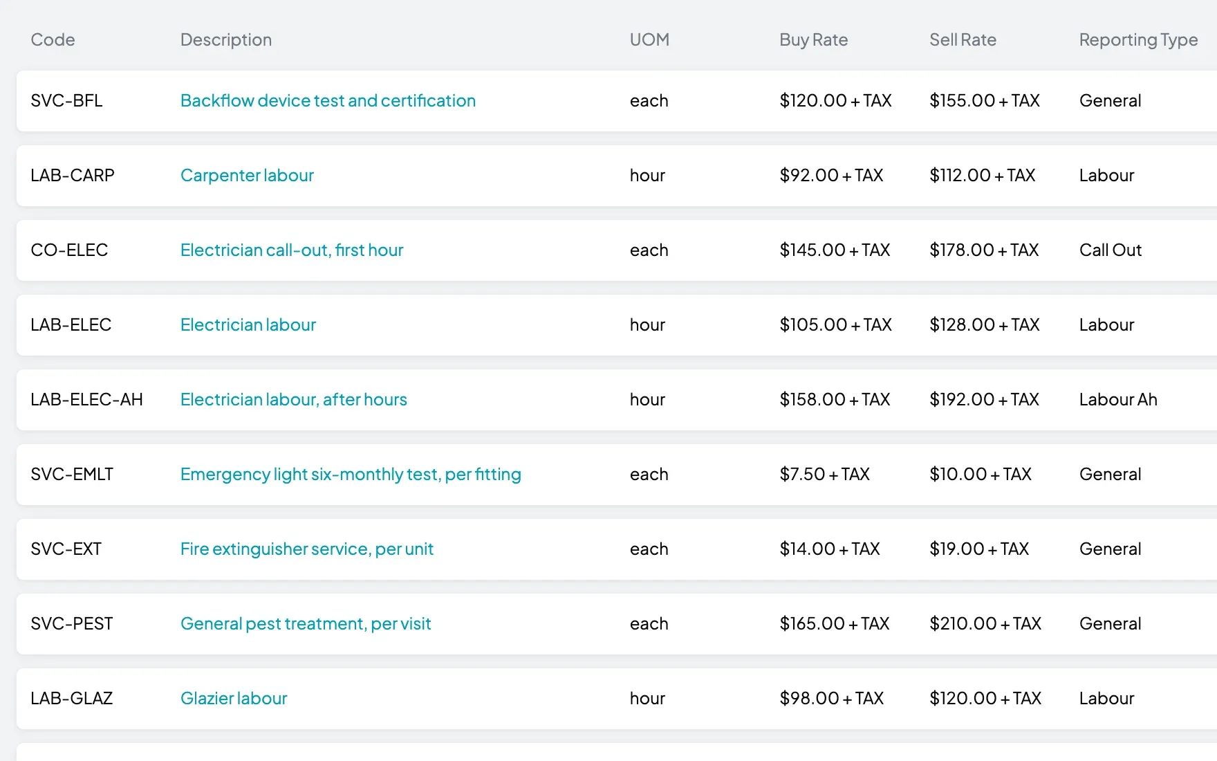
Task: Open Emergency light six-monthly test link
Action: click(x=351, y=475)
